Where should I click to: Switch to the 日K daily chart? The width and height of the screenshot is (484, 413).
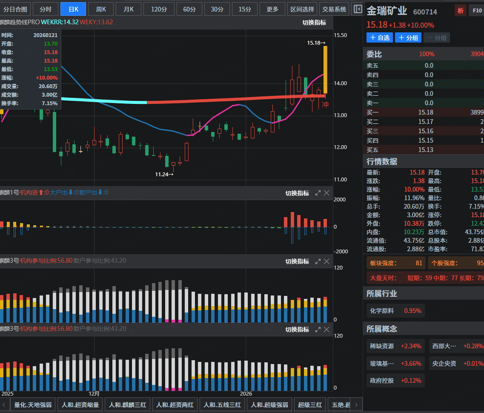click(x=73, y=9)
